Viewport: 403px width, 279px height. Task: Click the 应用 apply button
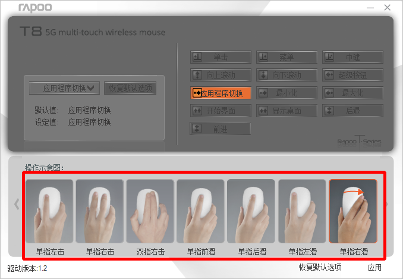pos(374,268)
